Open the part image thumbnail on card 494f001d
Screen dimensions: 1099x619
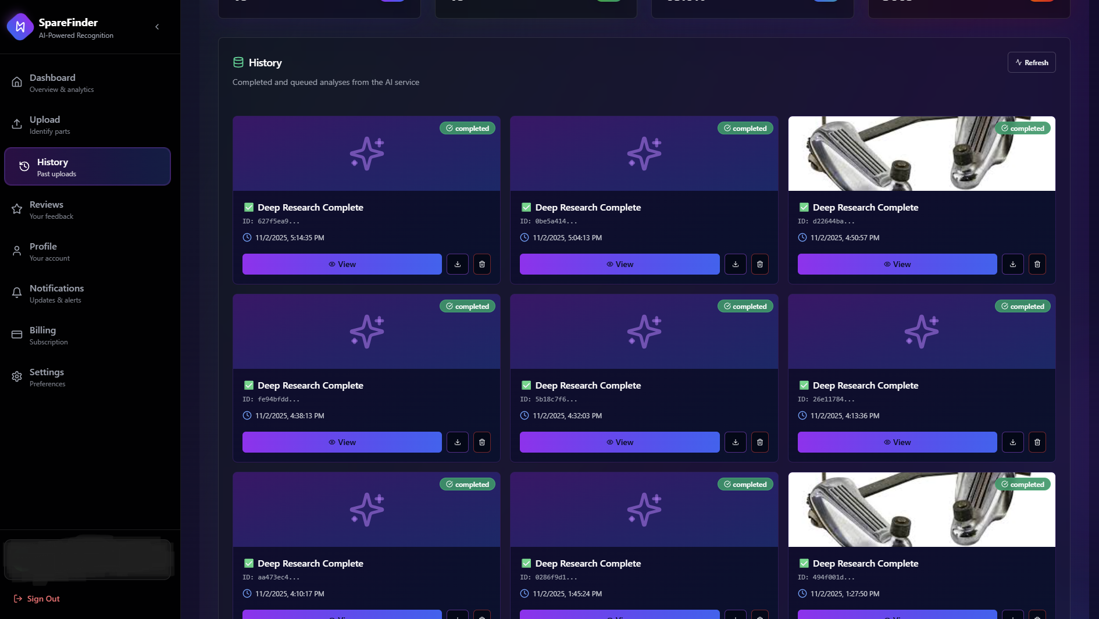pyautogui.click(x=921, y=509)
